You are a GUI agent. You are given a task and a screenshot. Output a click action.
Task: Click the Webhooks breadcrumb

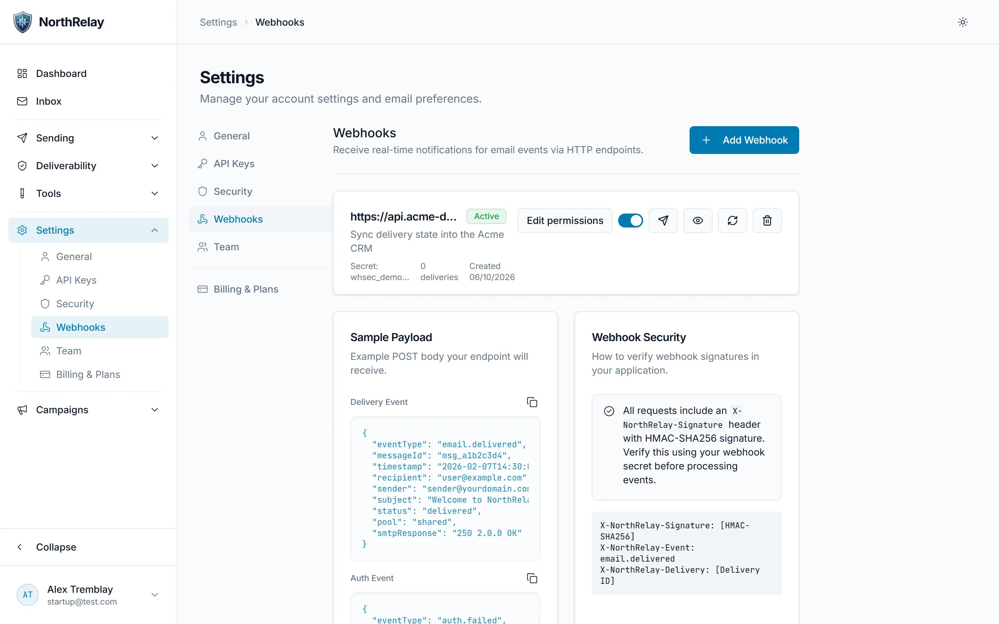click(280, 22)
